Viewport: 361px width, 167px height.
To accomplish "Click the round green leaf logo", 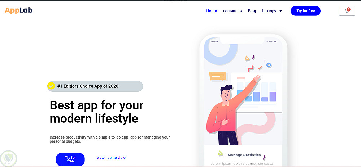I will 9,158.
